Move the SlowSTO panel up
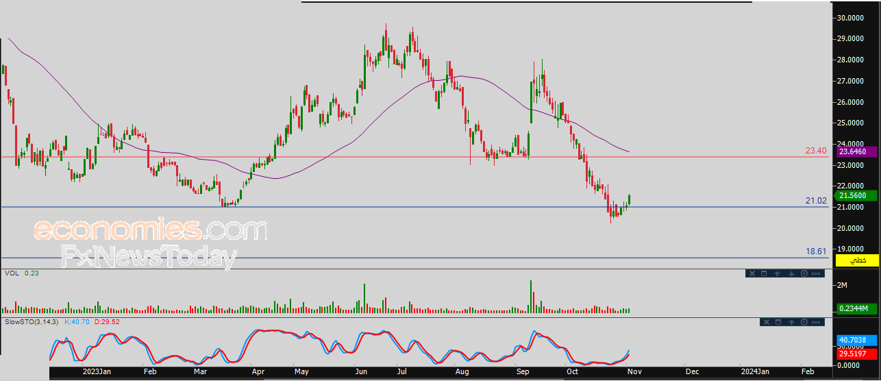Viewport: 881px width, 381px height. [791, 322]
